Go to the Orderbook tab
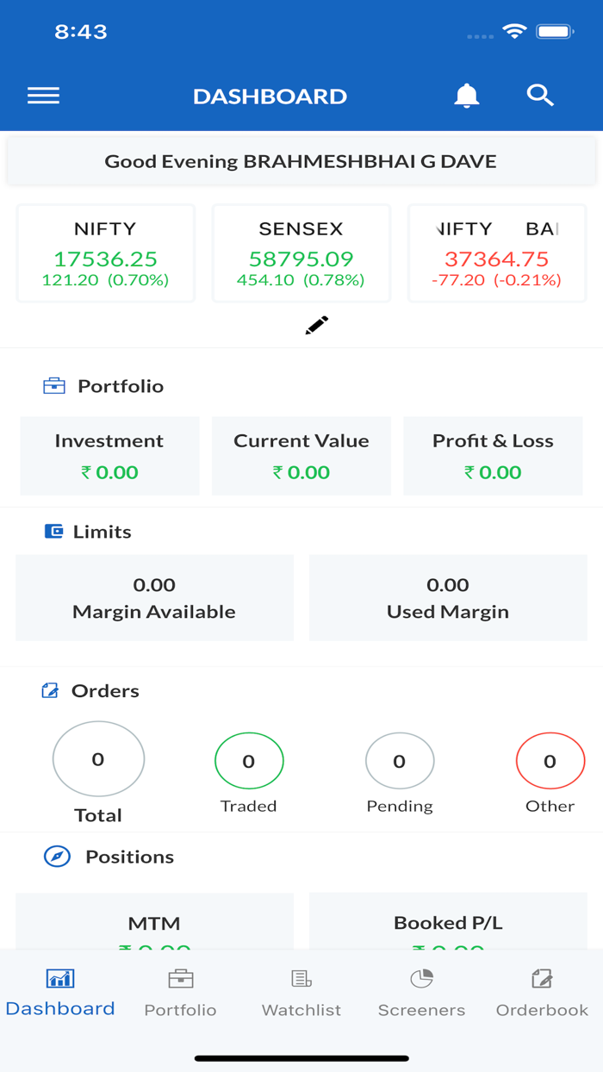 point(541,989)
